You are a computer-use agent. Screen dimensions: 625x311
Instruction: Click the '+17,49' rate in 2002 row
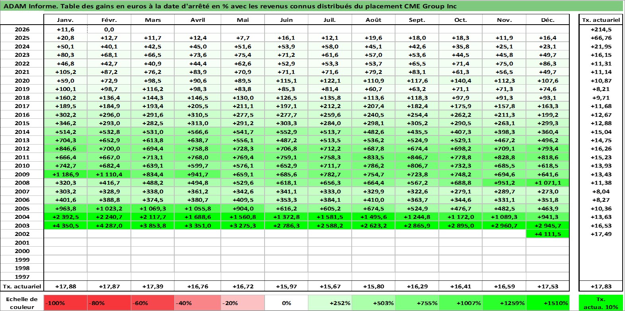click(x=601, y=234)
